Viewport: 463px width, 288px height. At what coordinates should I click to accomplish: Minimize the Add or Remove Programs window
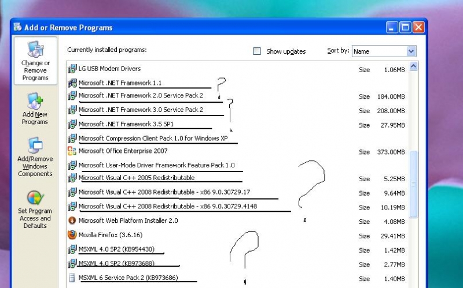(392, 28)
